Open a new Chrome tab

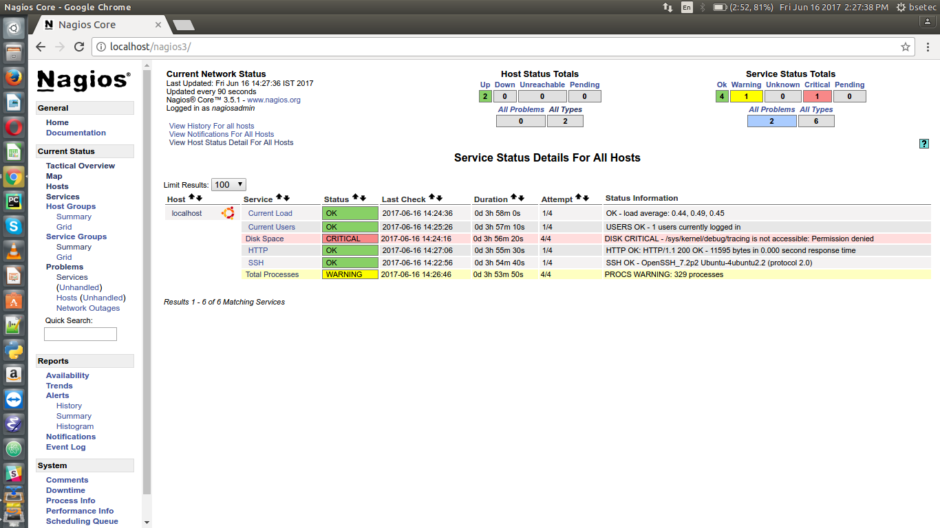(183, 25)
